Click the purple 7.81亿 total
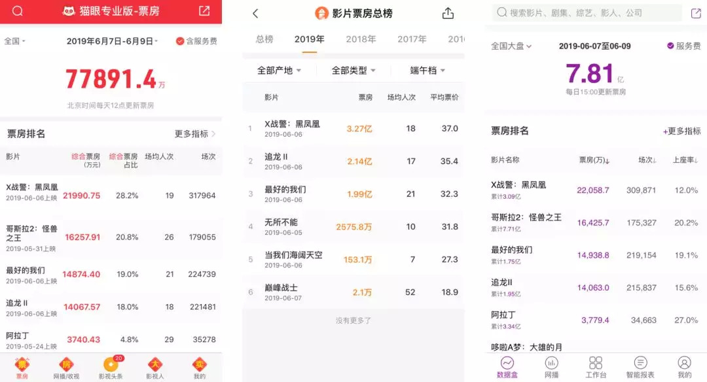This screenshot has width=707, height=382. tap(594, 73)
